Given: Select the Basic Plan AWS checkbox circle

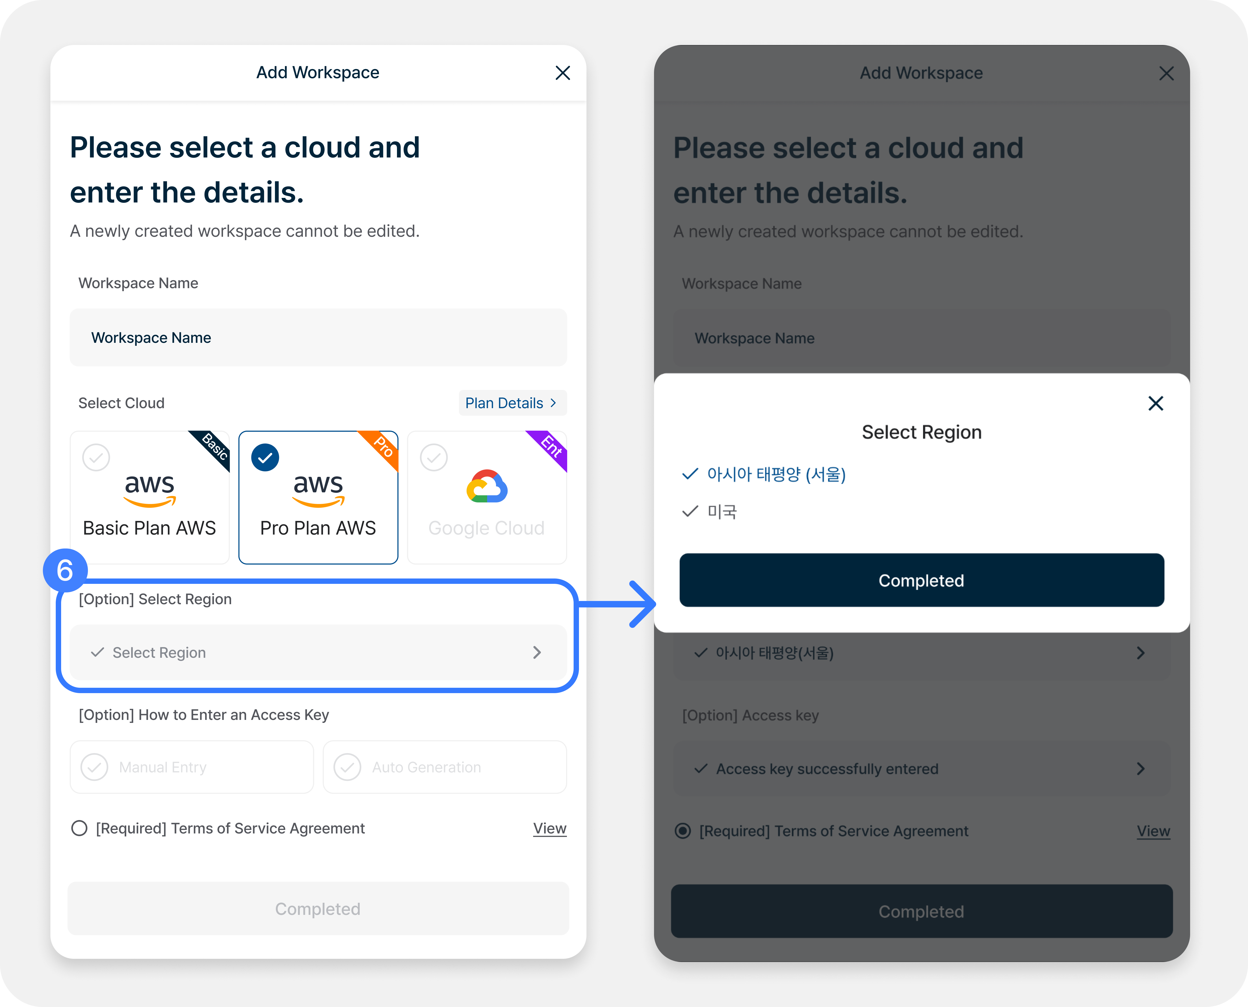Looking at the screenshot, I should pos(96,458).
